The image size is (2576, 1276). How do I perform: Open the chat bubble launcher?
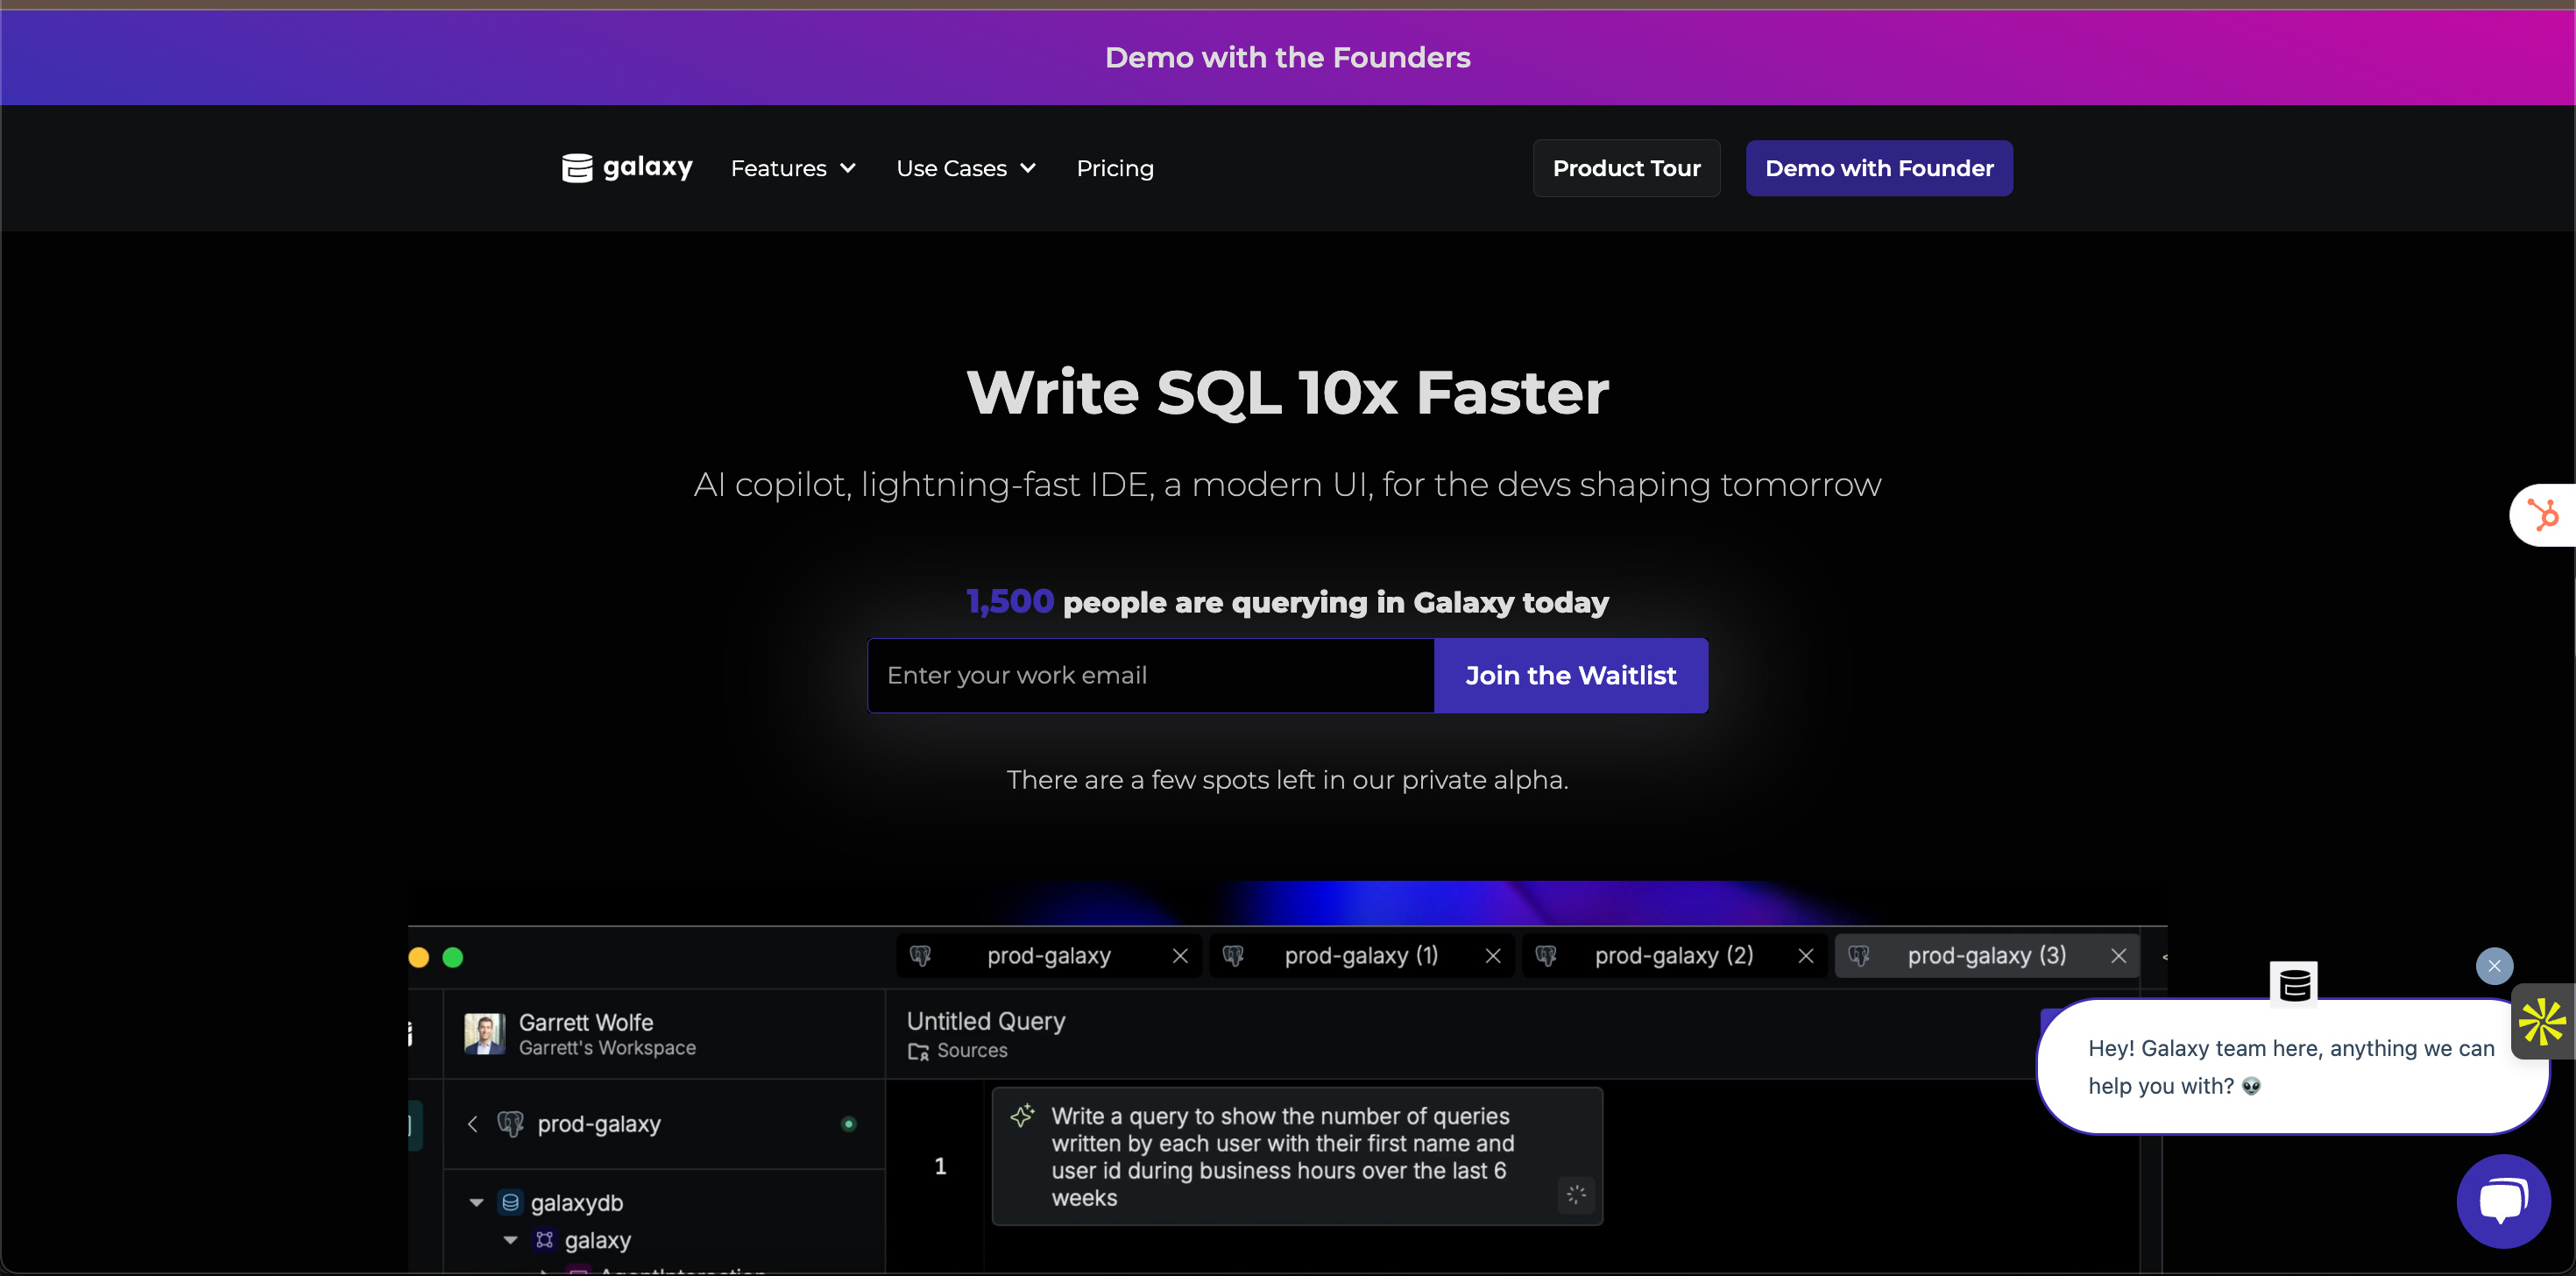coord(2502,1200)
